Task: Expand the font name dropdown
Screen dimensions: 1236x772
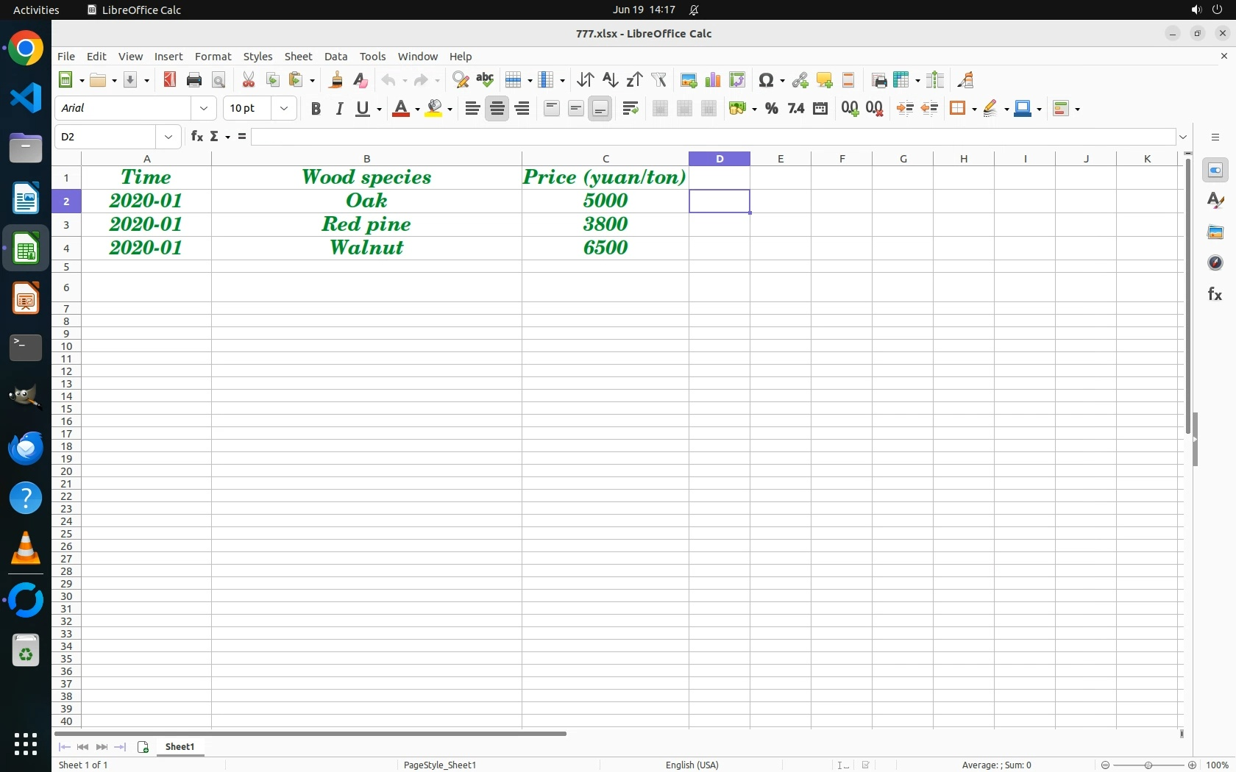Action: [x=204, y=109]
